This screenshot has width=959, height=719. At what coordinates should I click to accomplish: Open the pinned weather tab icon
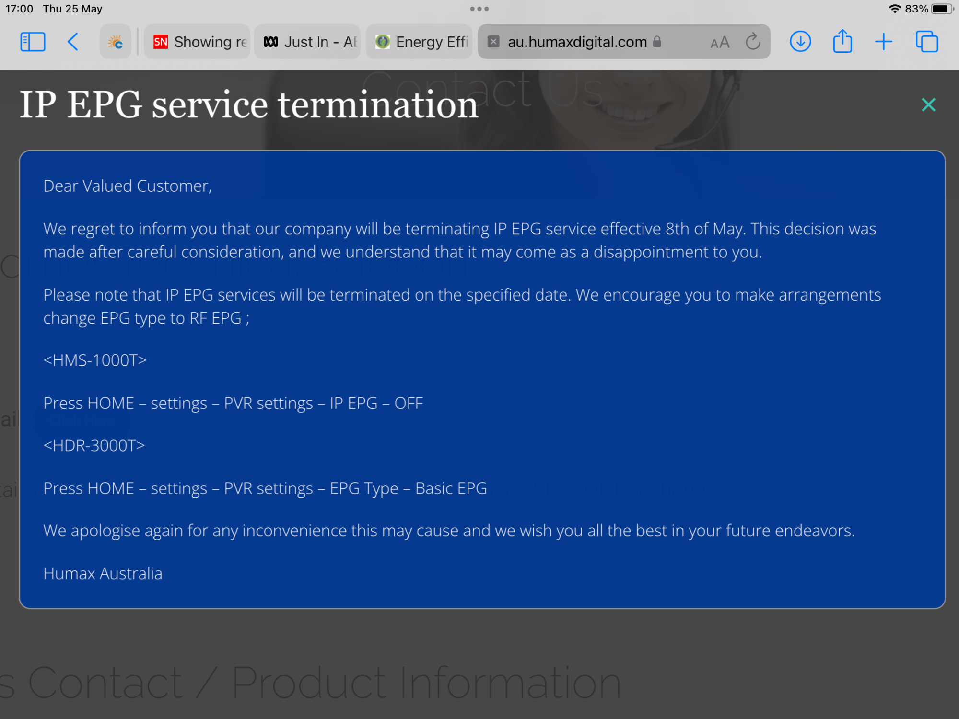(116, 42)
